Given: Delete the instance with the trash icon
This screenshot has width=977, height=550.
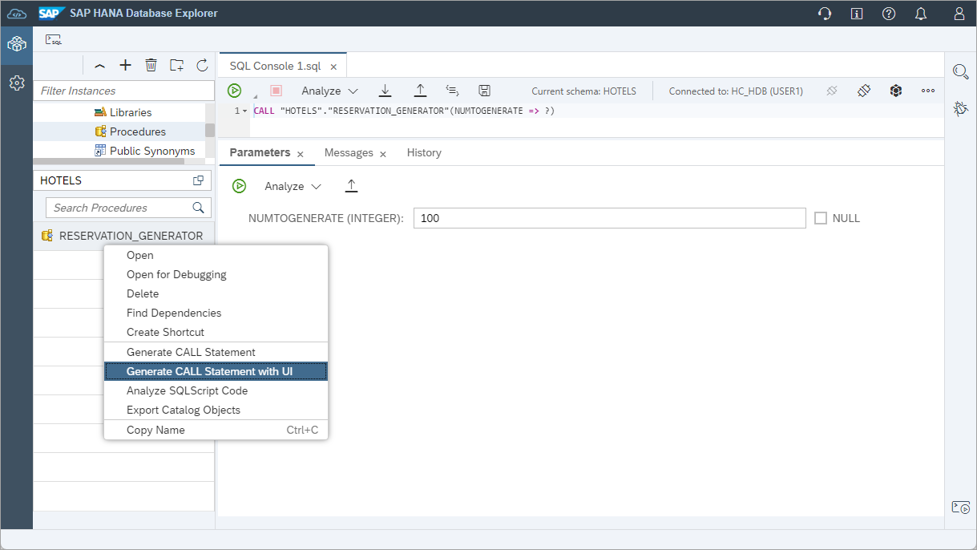Looking at the screenshot, I should point(151,66).
